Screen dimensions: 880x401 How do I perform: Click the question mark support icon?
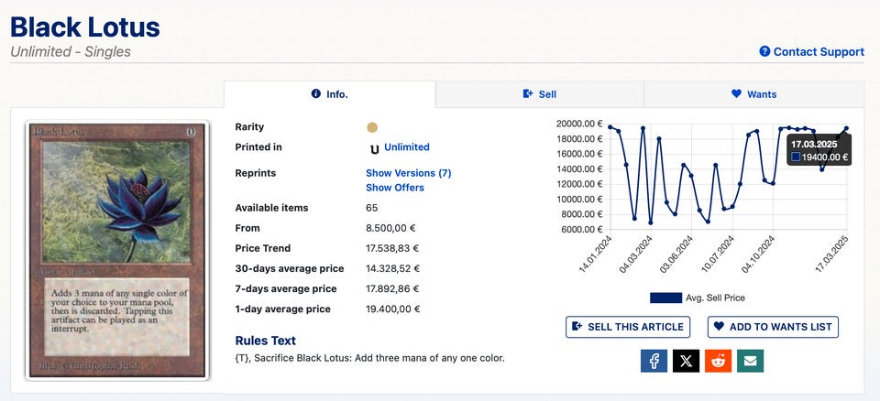point(764,51)
